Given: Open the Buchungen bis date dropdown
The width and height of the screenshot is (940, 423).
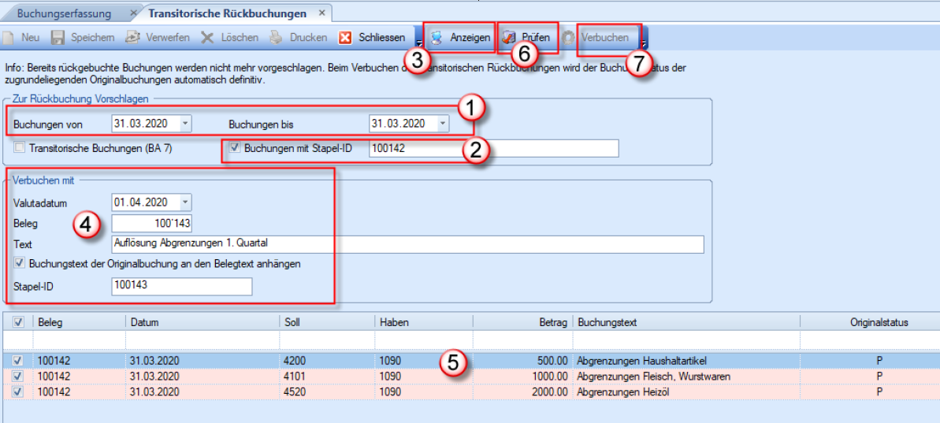Looking at the screenshot, I should [x=443, y=124].
